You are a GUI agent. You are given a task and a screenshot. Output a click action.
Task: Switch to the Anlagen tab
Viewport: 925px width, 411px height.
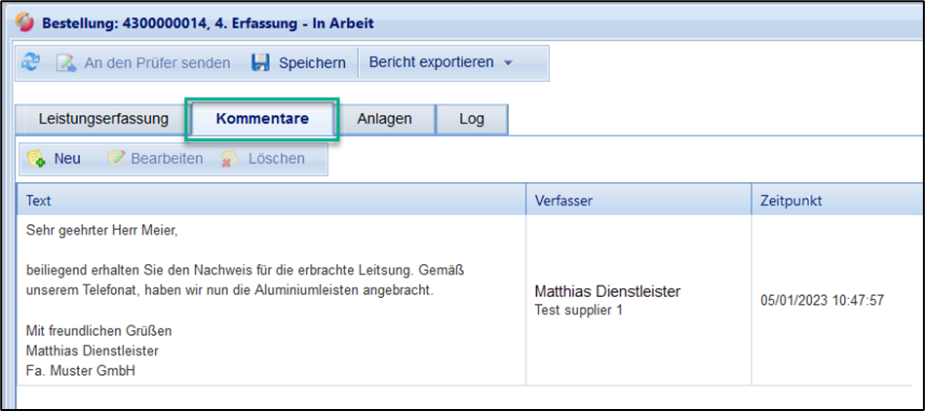coord(384,119)
